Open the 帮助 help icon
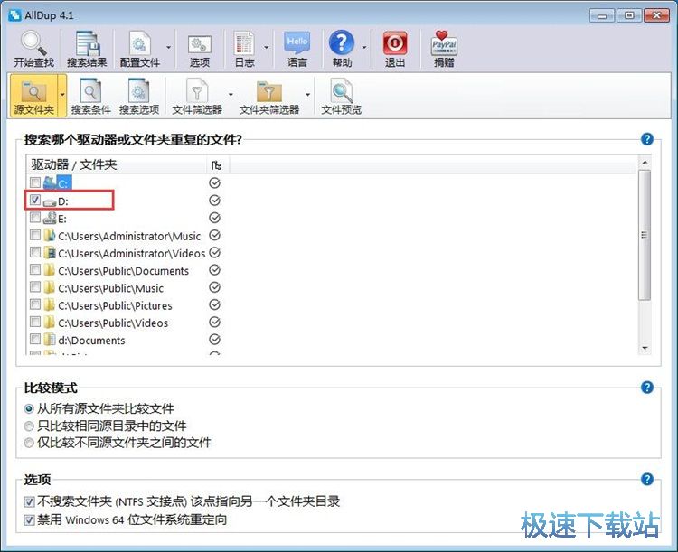 [x=342, y=49]
